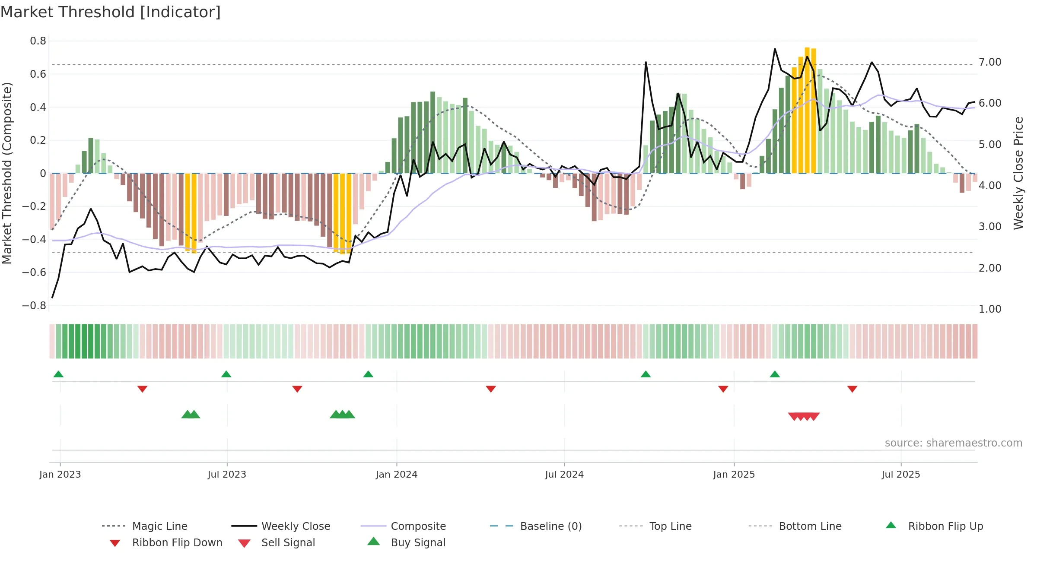Click the Weekly Close Price axis title

(1019, 173)
